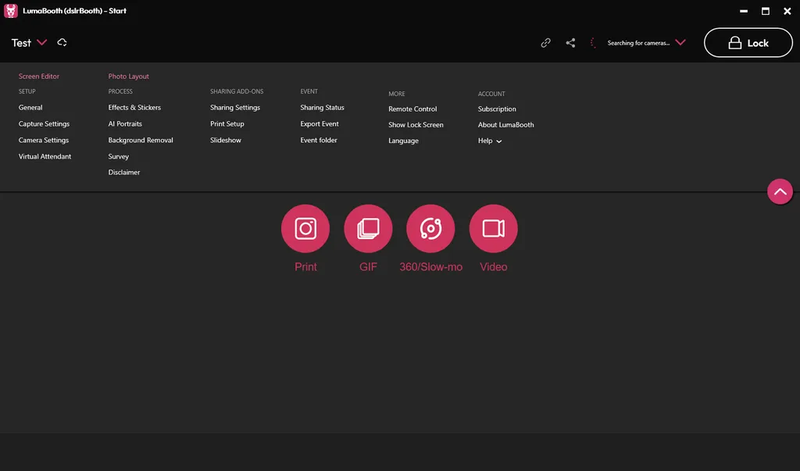Click the LumaBooth app logo in title bar
The width and height of the screenshot is (800, 471).
(11, 11)
